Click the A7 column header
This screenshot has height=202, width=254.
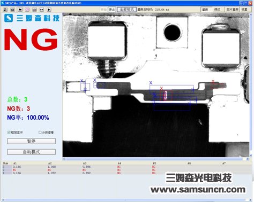tap(224, 163)
